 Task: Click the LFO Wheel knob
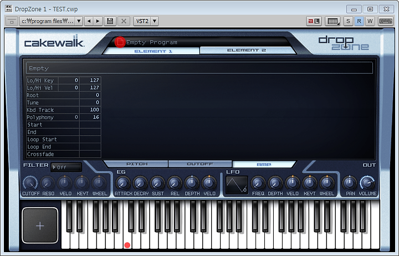326,183
